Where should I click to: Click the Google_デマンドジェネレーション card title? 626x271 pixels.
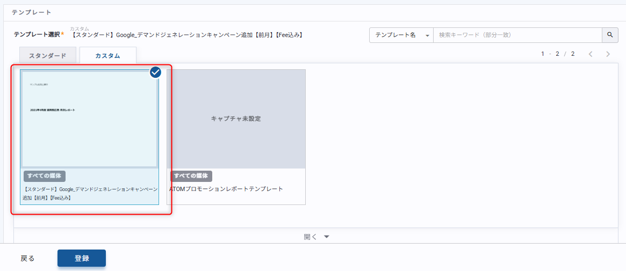point(90,193)
